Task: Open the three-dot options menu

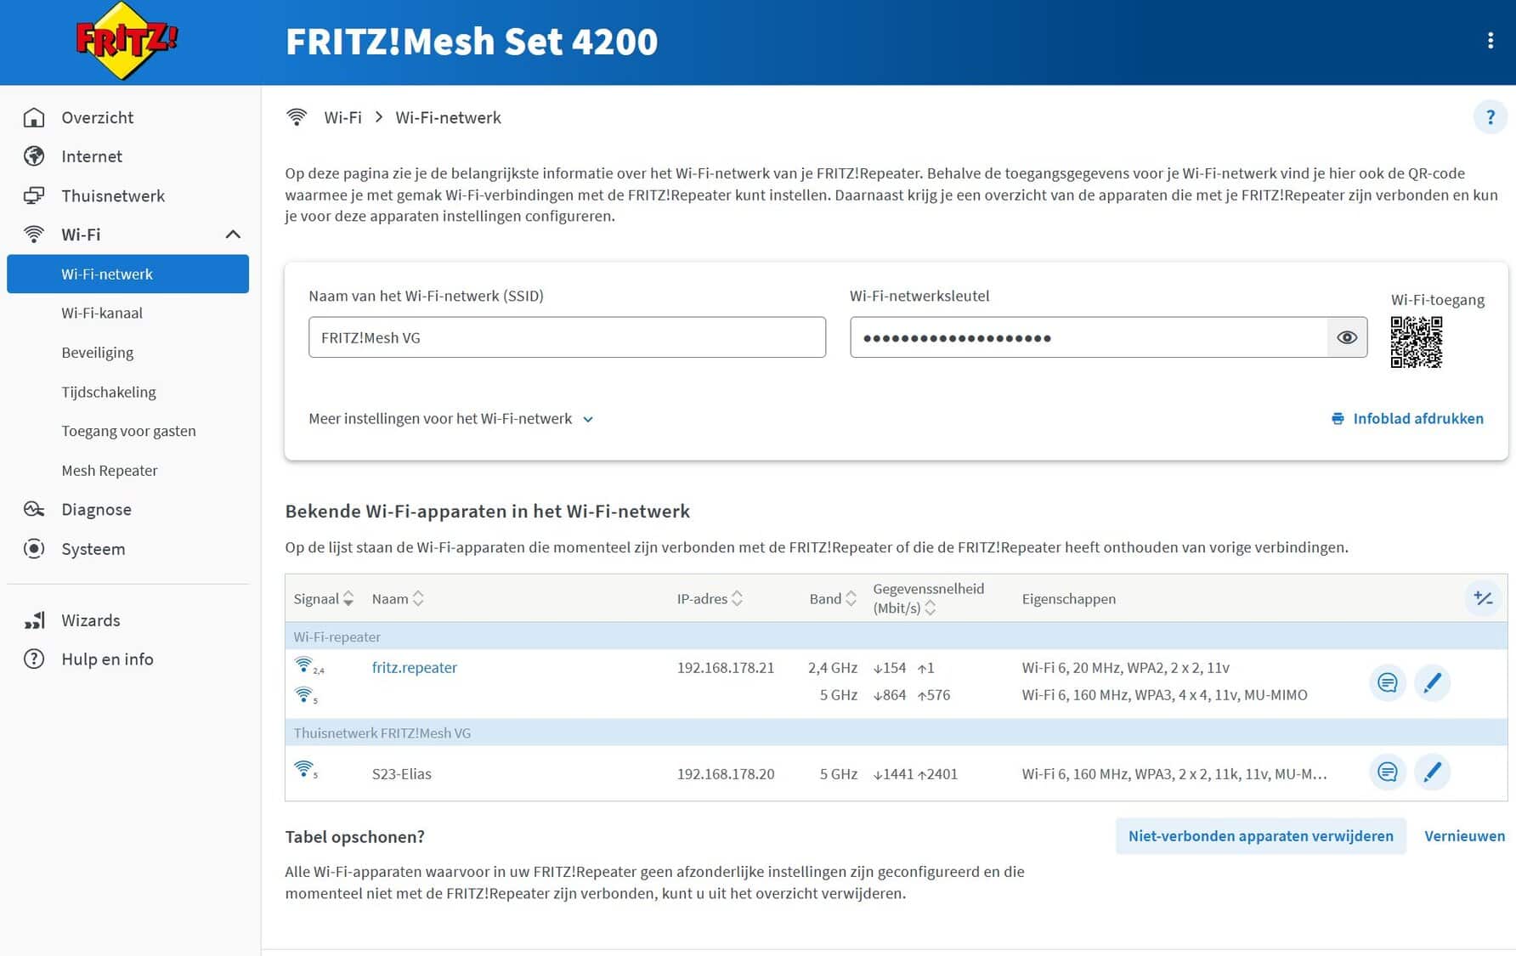Action: (x=1490, y=41)
